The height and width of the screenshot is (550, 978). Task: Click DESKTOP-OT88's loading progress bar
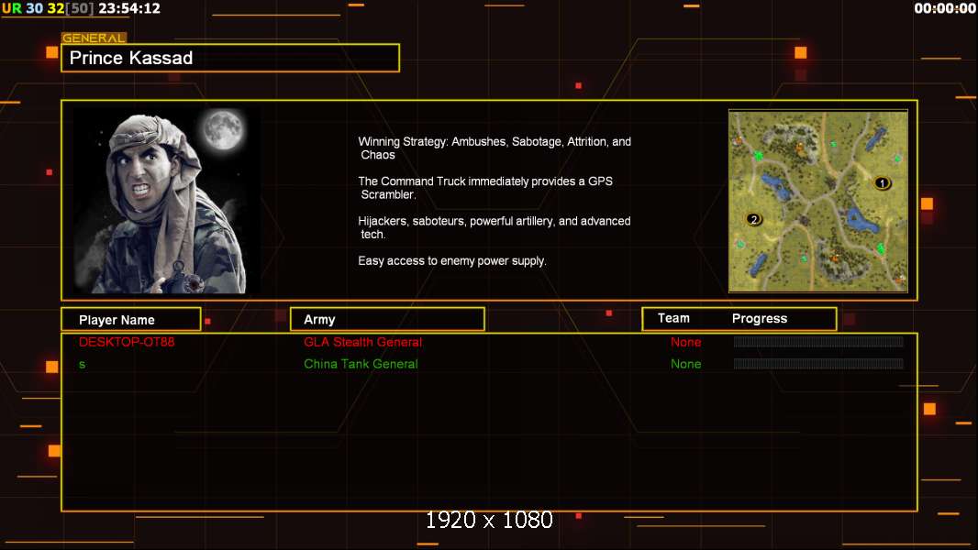pos(818,341)
